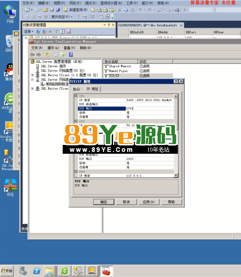The width and height of the screenshot is (241, 277).
Task: Click the blue Help icon in Configuration Manager toolbar
Action: click(x=71, y=54)
